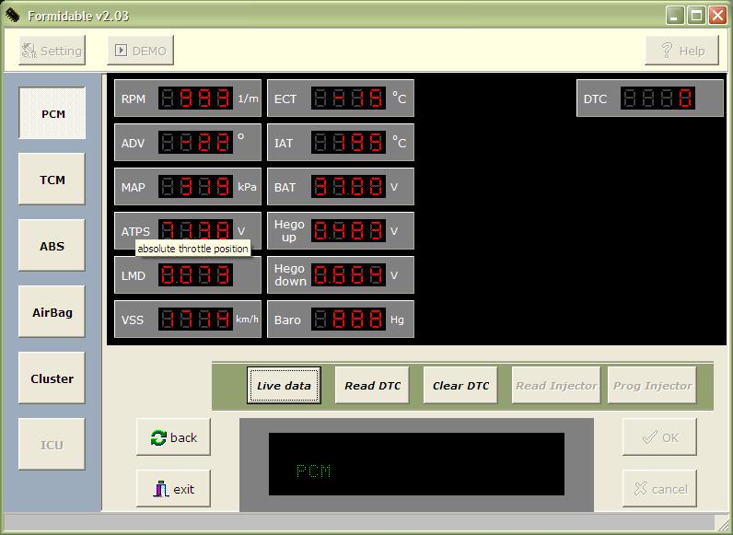
Task: Click the ECT temperature readout
Action: [348, 99]
